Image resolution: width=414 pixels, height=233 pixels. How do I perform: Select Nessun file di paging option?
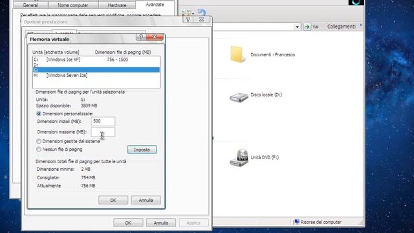(39, 150)
